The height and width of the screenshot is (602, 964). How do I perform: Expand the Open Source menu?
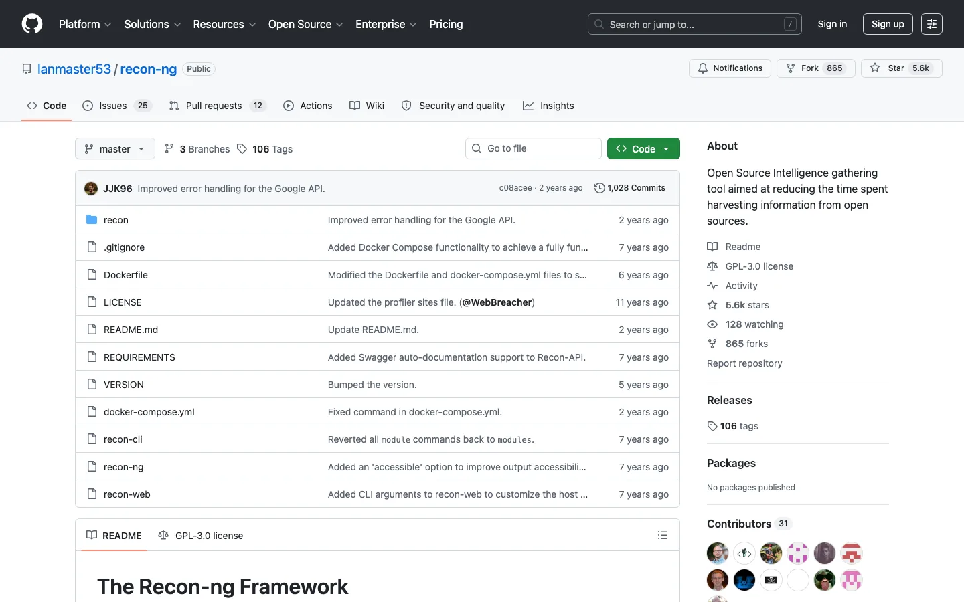click(306, 24)
